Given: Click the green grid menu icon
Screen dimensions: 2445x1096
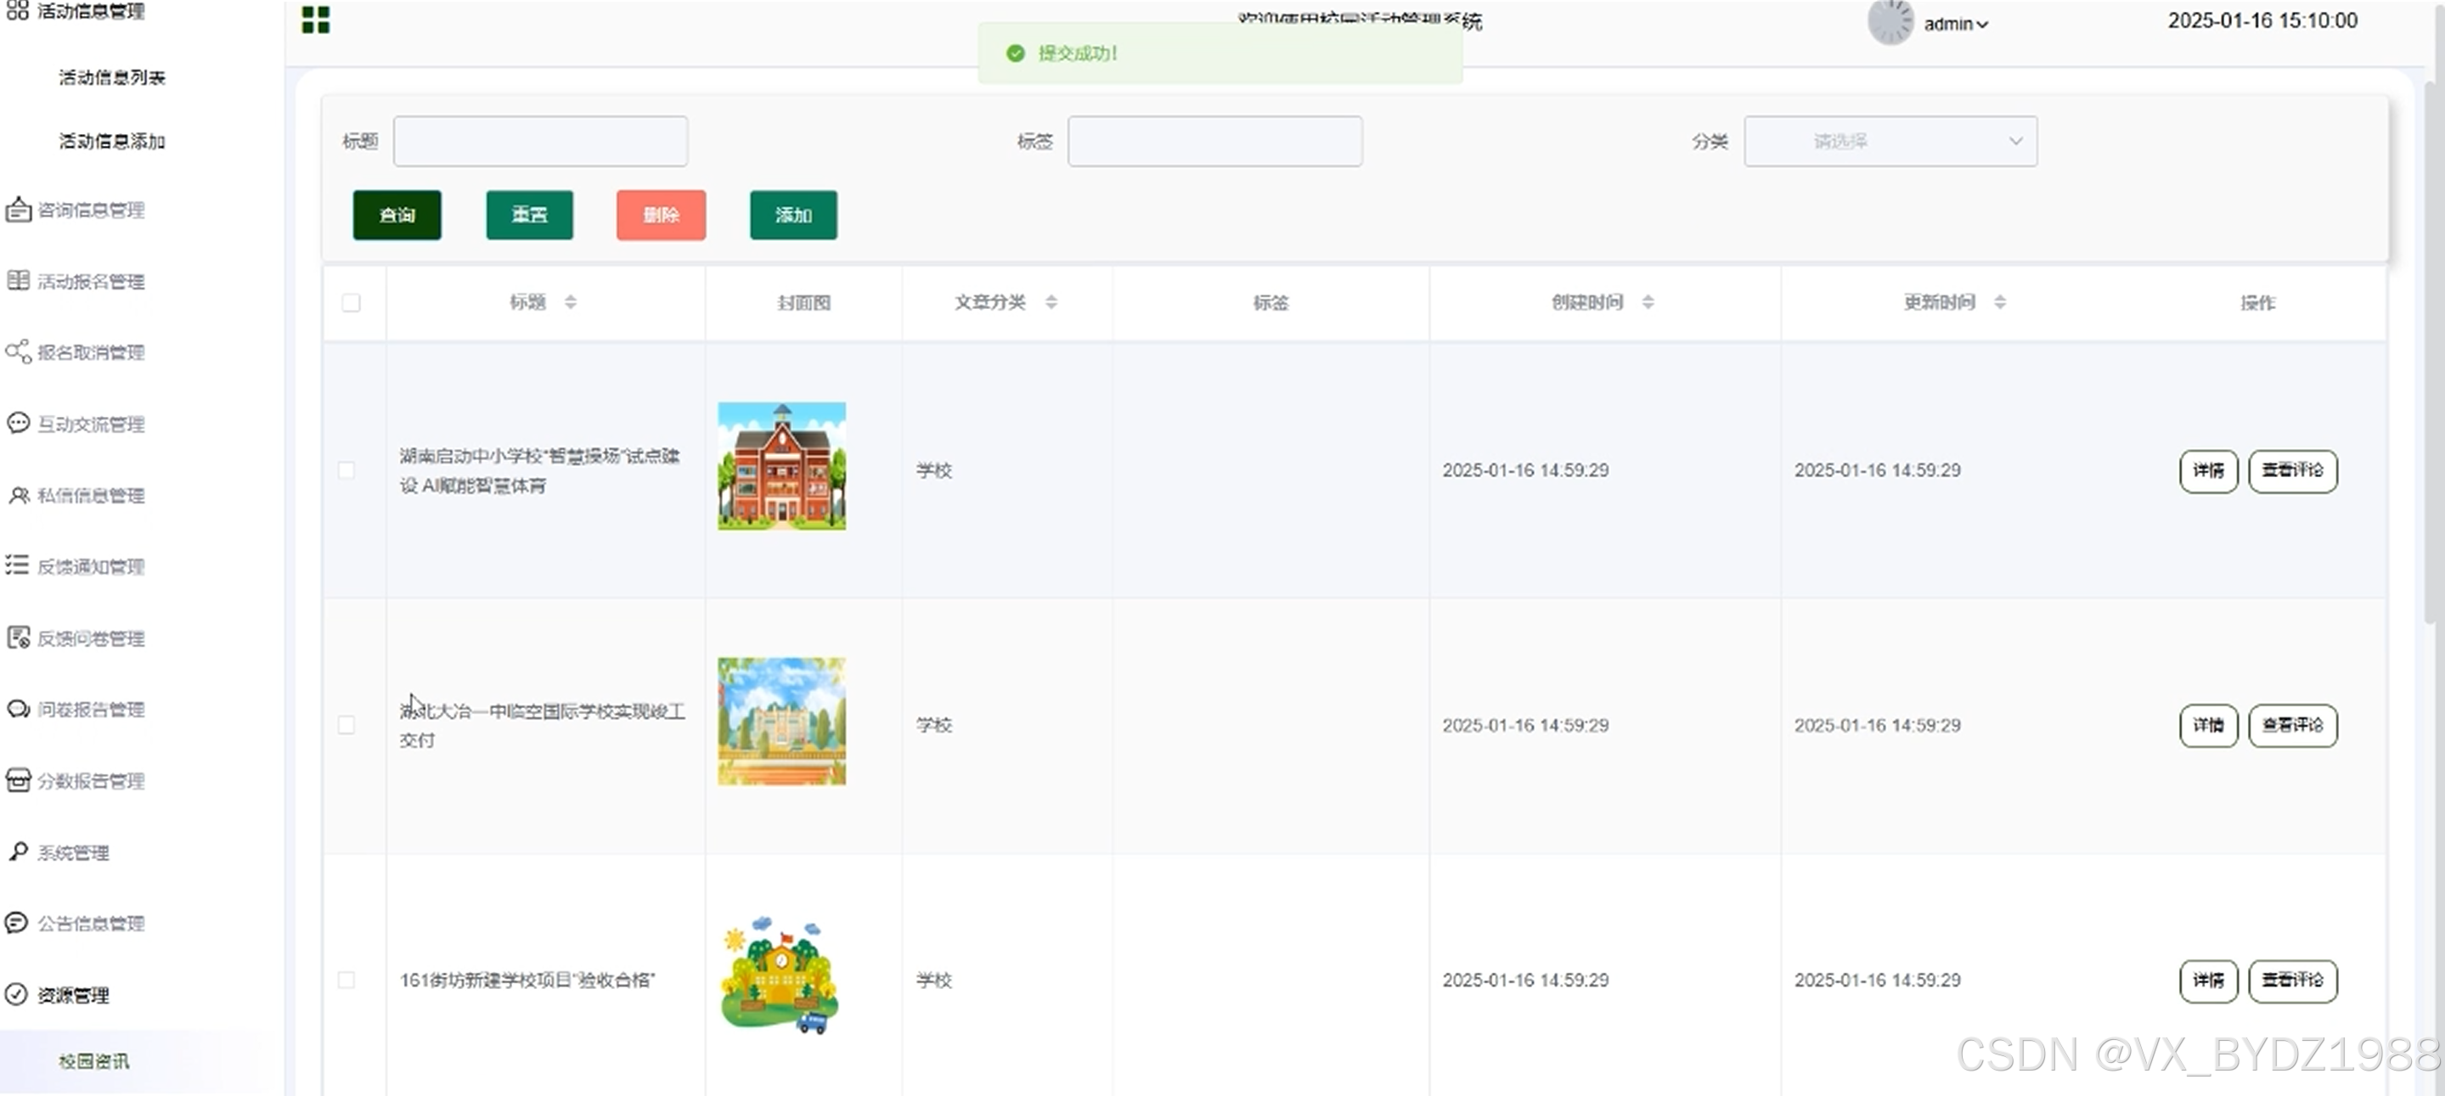Looking at the screenshot, I should [315, 20].
